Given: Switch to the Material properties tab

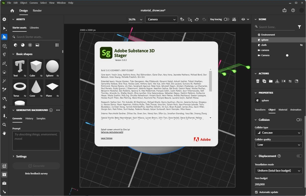Looking at the screenshot, I should (x=283, y=110).
